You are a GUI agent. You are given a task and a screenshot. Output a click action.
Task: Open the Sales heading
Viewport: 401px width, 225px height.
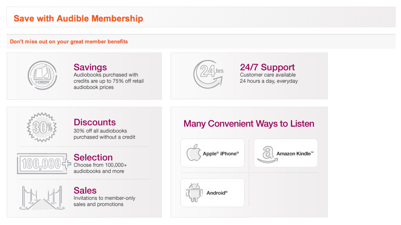pyautogui.click(x=85, y=191)
